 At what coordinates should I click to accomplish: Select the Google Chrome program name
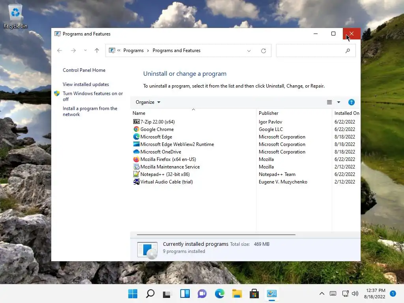click(x=157, y=129)
